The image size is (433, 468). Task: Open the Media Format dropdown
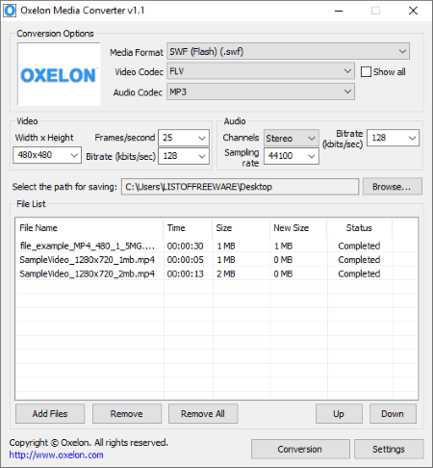click(288, 51)
